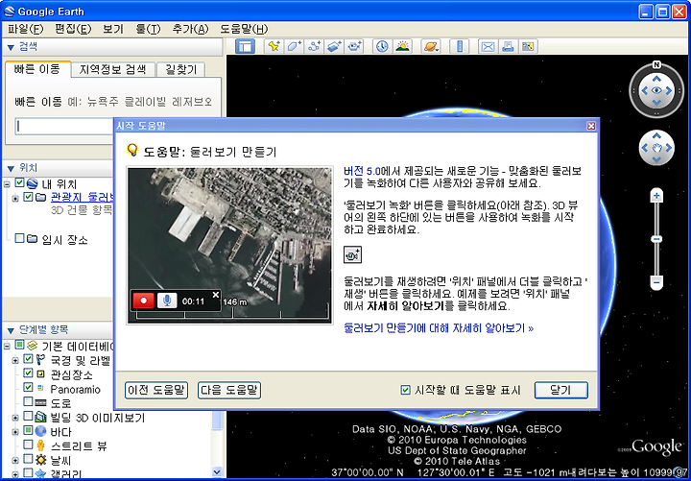This screenshot has height=481, width=691.
Task: Click the 빠른 이동 search input field
Action: (64, 127)
